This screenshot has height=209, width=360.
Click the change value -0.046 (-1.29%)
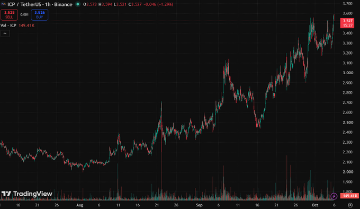tap(158, 4)
